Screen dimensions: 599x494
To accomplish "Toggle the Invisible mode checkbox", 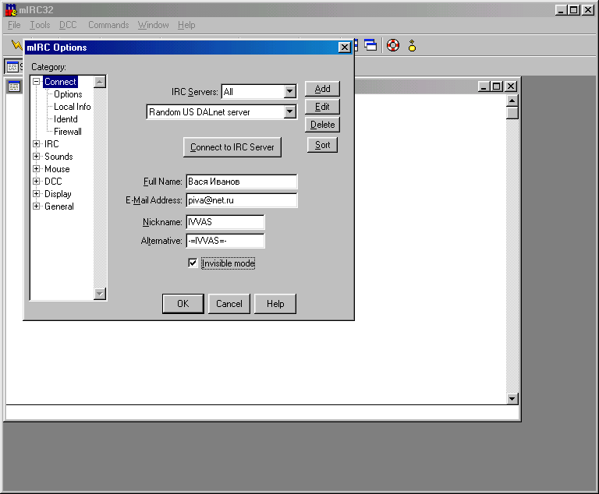I will click(x=193, y=263).
